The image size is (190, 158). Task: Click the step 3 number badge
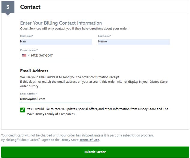point(8,7)
